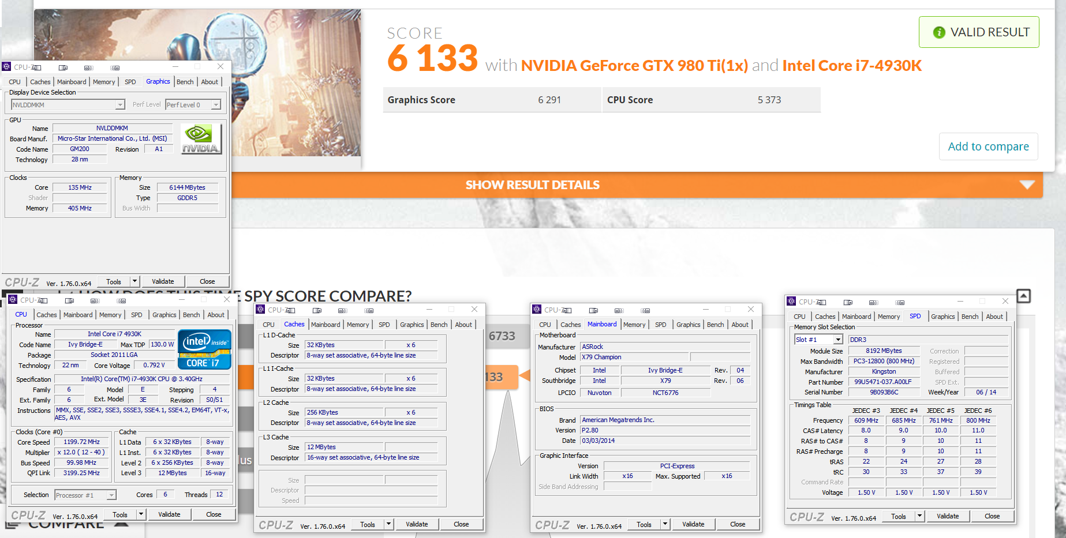Select the Memory tab in the Graphics window
Viewport: 1066px width, 538px height.
pos(104,82)
